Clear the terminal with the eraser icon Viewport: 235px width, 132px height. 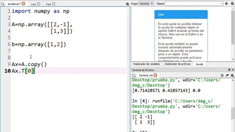click(227, 75)
